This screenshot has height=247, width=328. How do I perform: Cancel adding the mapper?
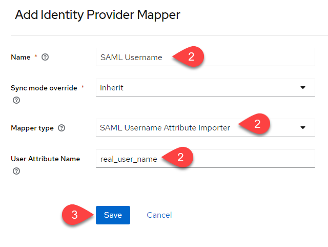coord(159,215)
